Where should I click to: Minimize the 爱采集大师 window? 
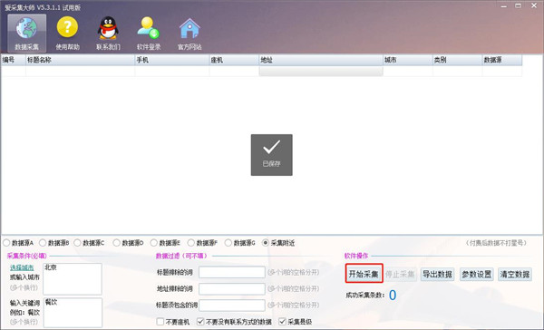click(x=503, y=6)
